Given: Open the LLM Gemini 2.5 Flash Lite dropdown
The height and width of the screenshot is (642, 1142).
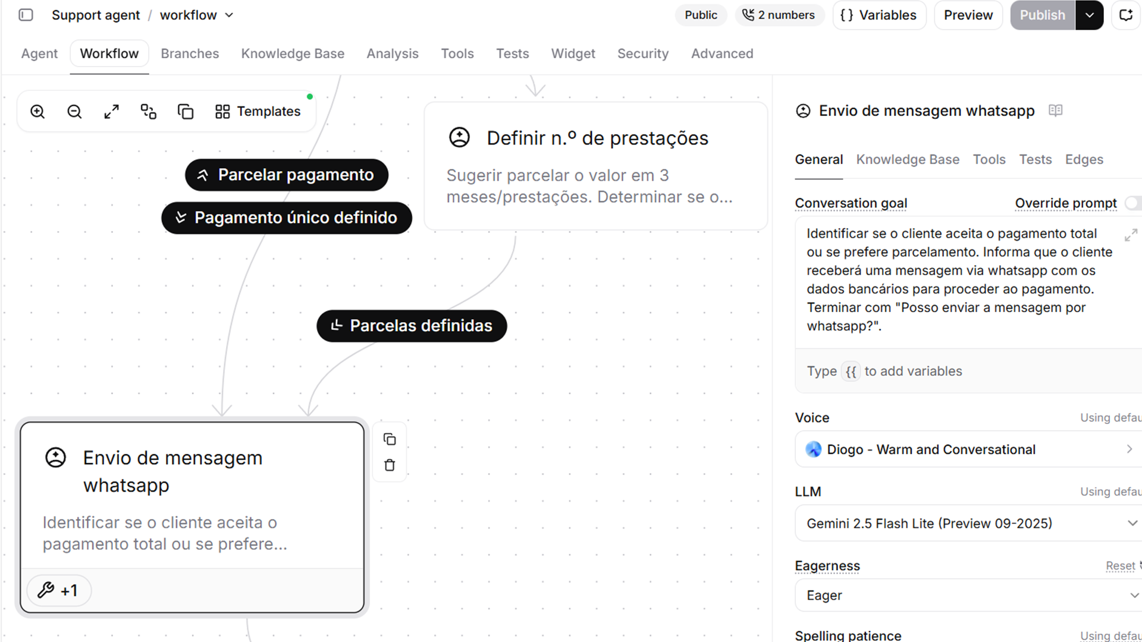Looking at the screenshot, I should click(968, 523).
